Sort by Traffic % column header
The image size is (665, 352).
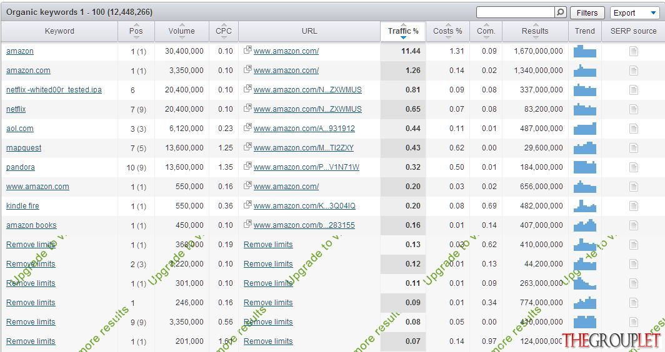click(403, 31)
